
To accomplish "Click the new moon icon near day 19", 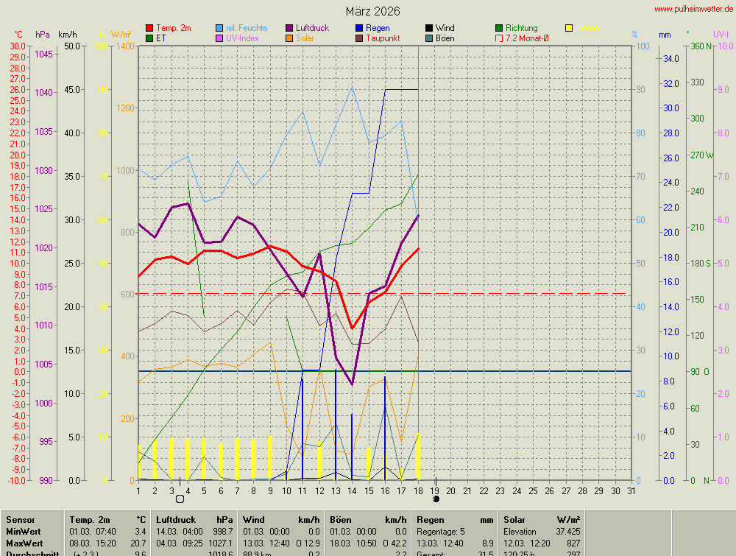I will 436,499.
